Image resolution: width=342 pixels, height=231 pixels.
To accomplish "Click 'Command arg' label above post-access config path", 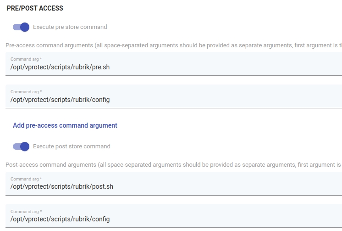I will click(x=26, y=212).
